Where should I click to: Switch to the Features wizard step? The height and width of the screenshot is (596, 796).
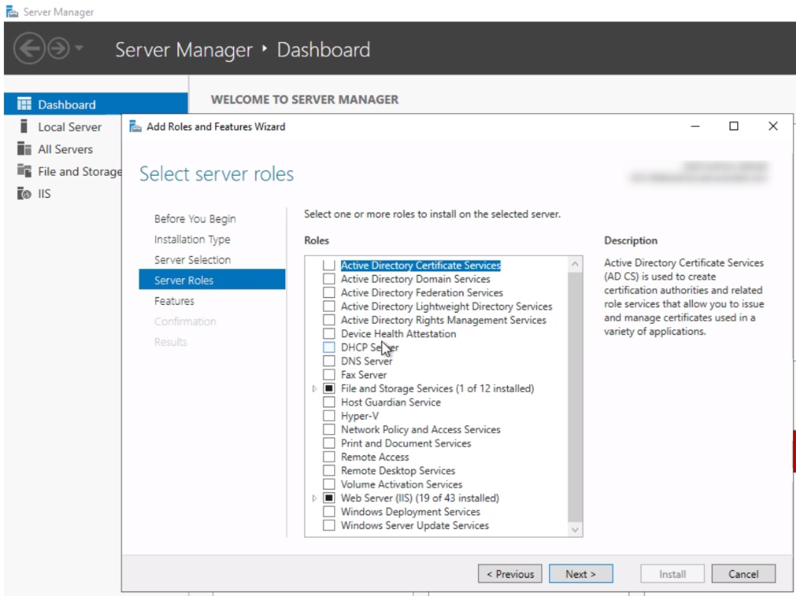point(175,301)
